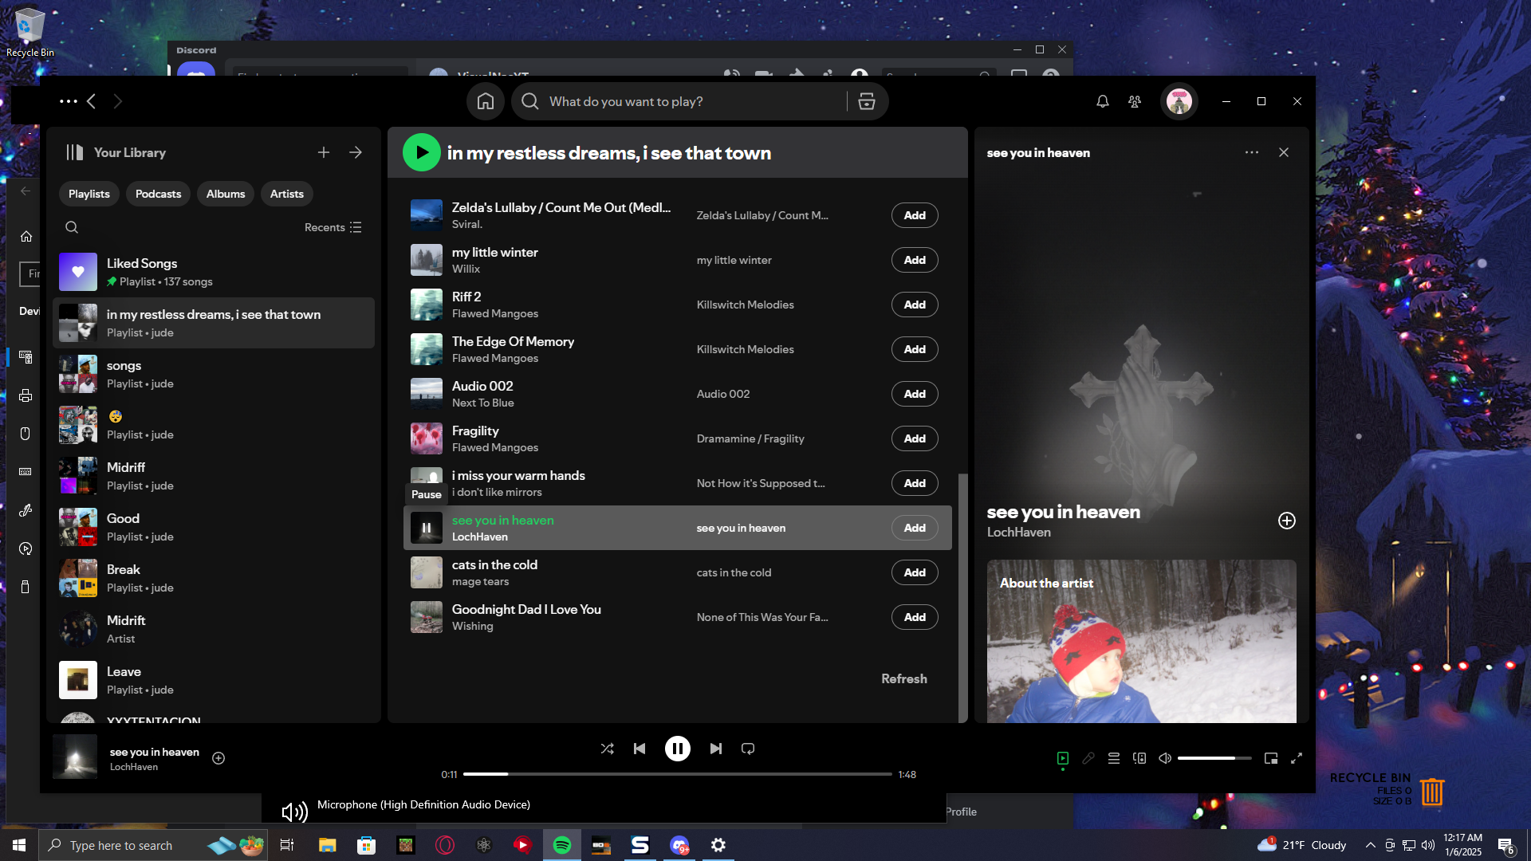Open the miniplayer icon

coord(1271,758)
